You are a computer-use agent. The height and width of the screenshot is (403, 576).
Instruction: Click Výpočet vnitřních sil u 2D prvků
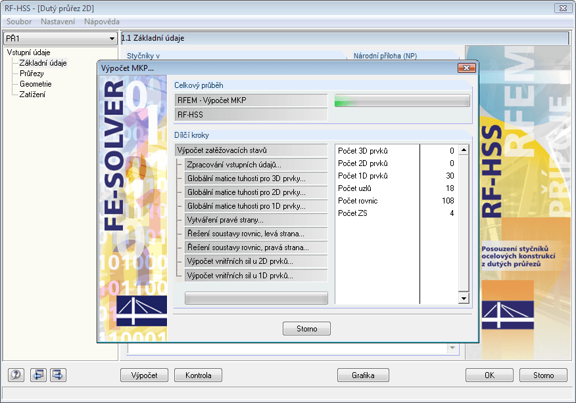click(256, 261)
